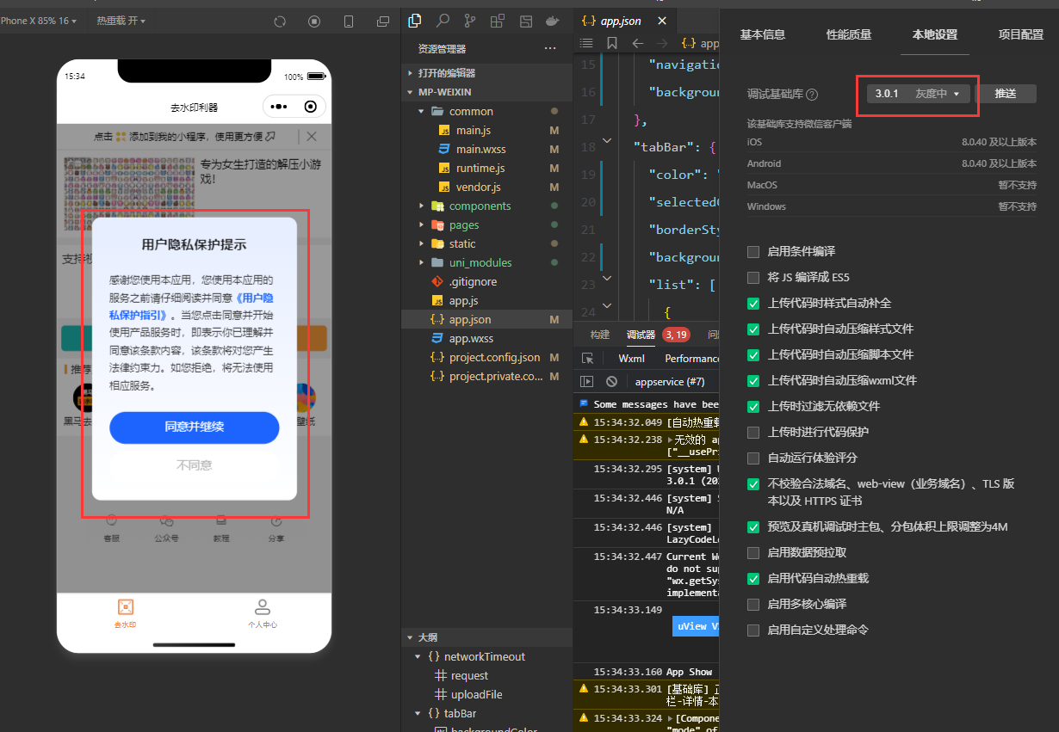This screenshot has height=732, width=1059.
Task: Click the phone device icon in simulator toolbar
Action: [349, 21]
